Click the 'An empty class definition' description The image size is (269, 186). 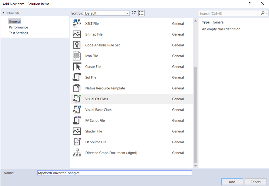click(x=221, y=29)
